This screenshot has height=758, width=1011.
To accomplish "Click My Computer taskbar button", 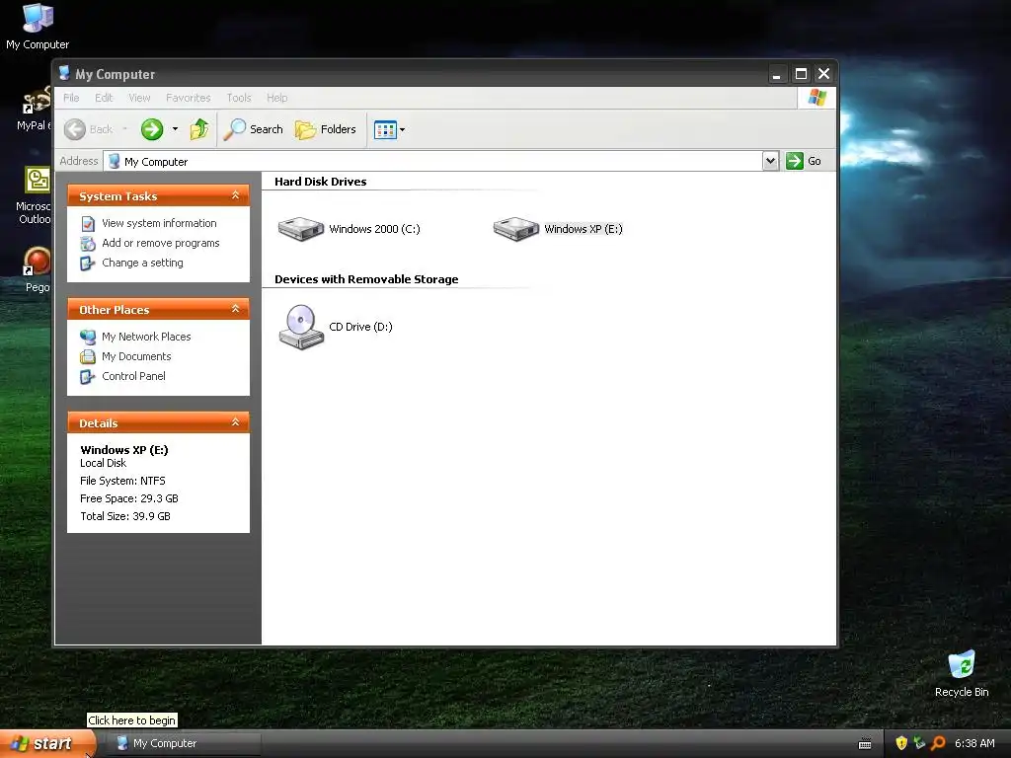I will [186, 744].
